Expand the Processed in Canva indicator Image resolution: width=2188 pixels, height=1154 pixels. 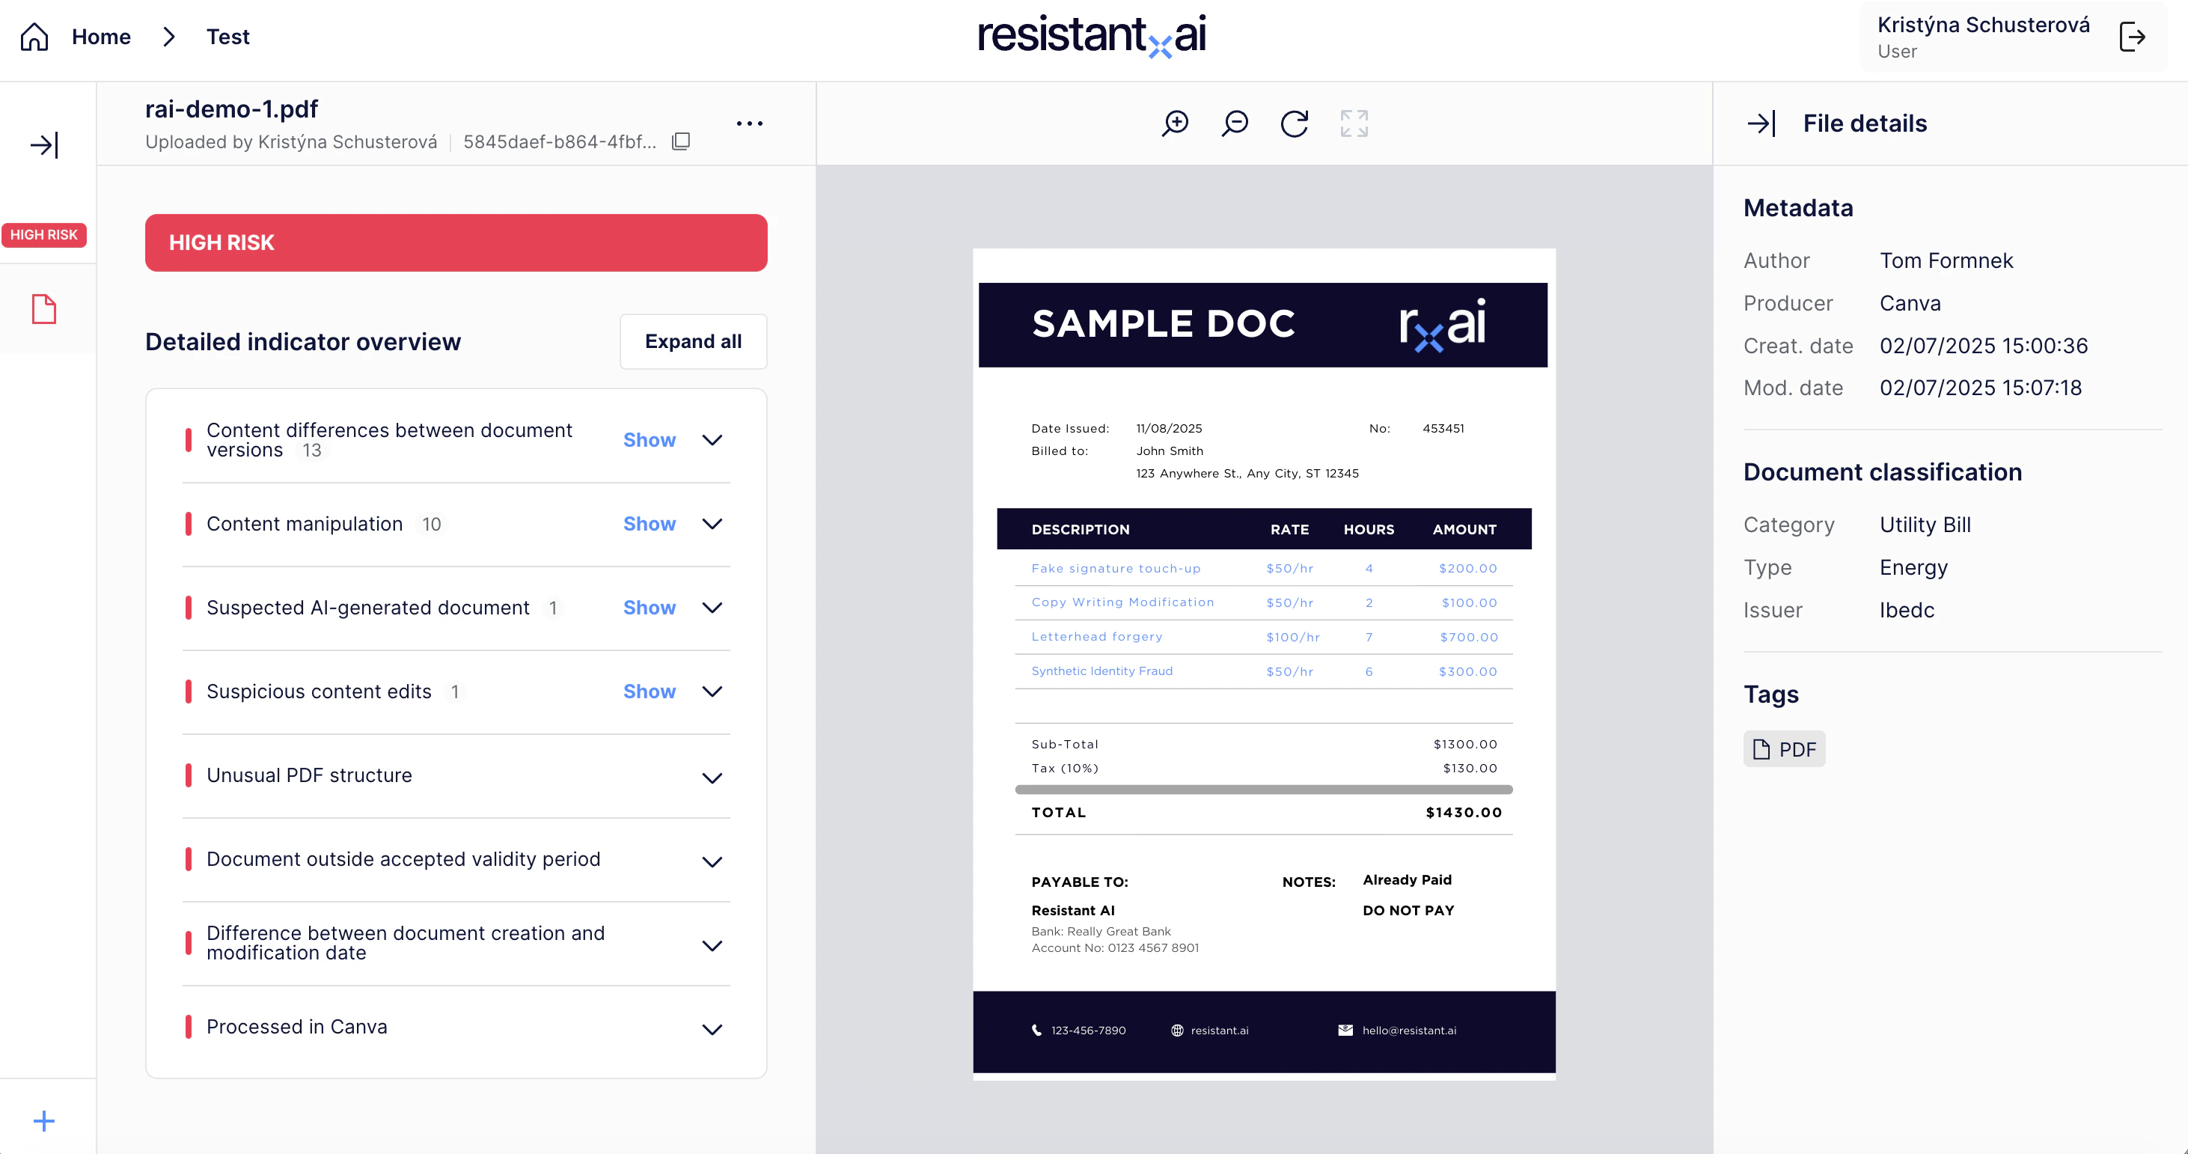click(712, 1029)
